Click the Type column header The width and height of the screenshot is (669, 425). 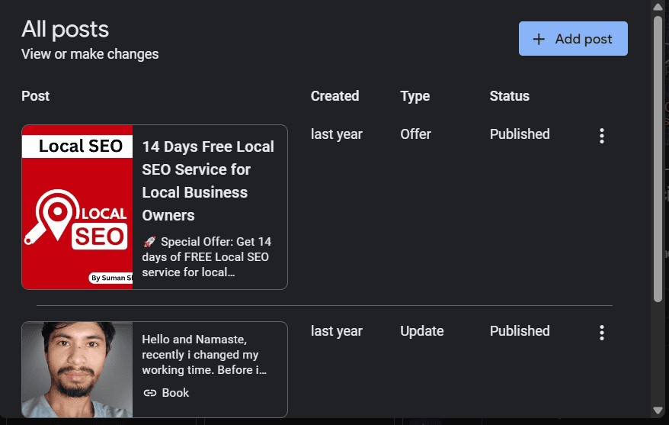tap(415, 96)
